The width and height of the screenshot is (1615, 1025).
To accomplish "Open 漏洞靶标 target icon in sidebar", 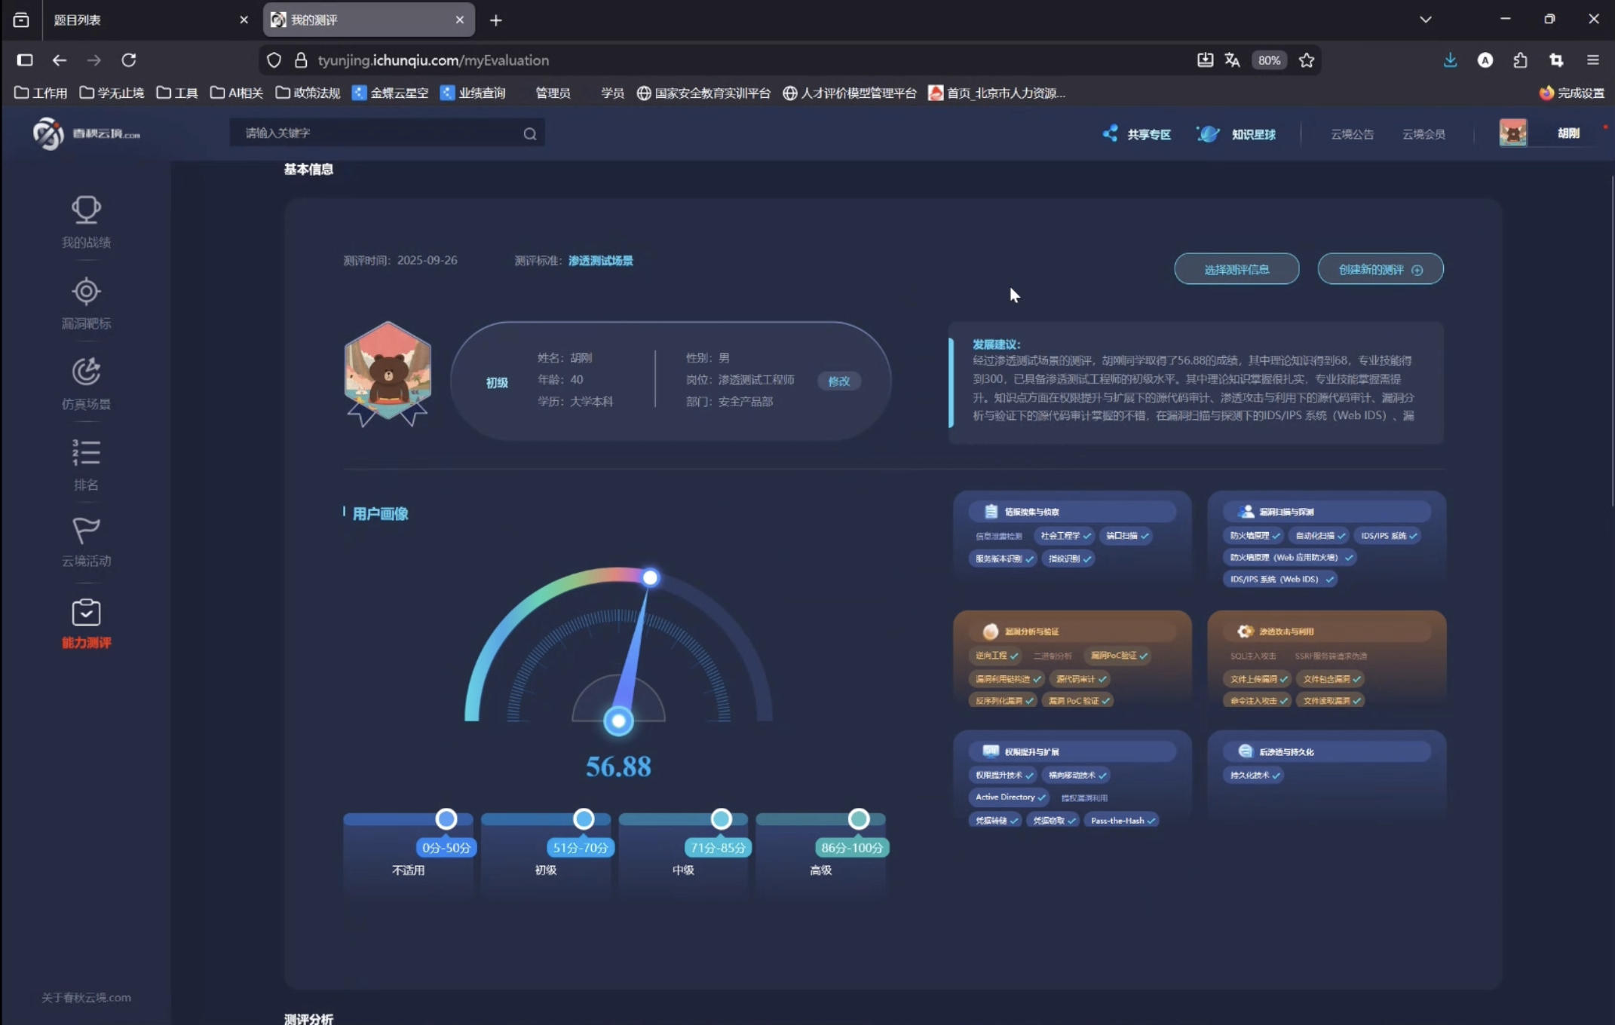I will pyautogui.click(x=86, y=292).
